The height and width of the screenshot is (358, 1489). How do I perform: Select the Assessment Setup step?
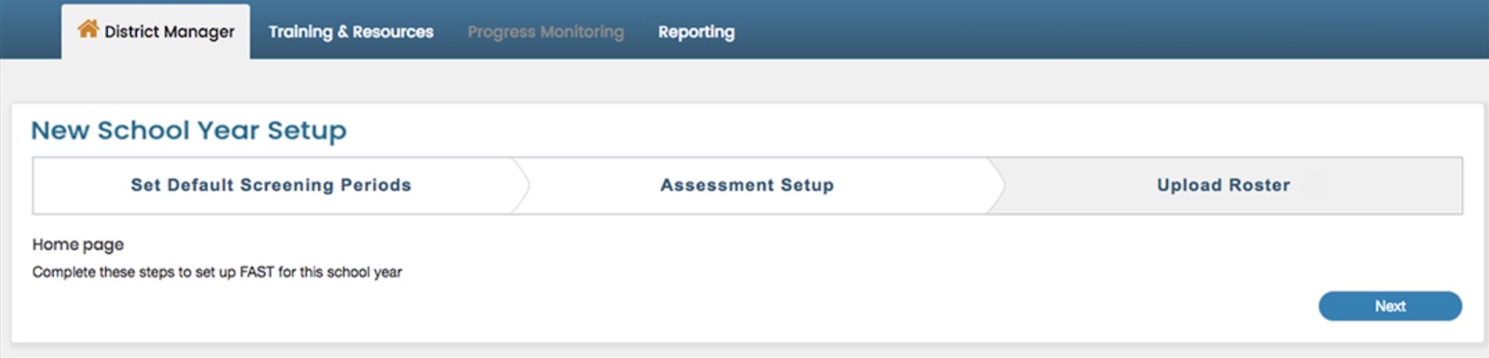coord(747,185)
